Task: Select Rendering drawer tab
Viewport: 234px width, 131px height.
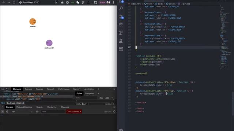Action: coord(52,107)
